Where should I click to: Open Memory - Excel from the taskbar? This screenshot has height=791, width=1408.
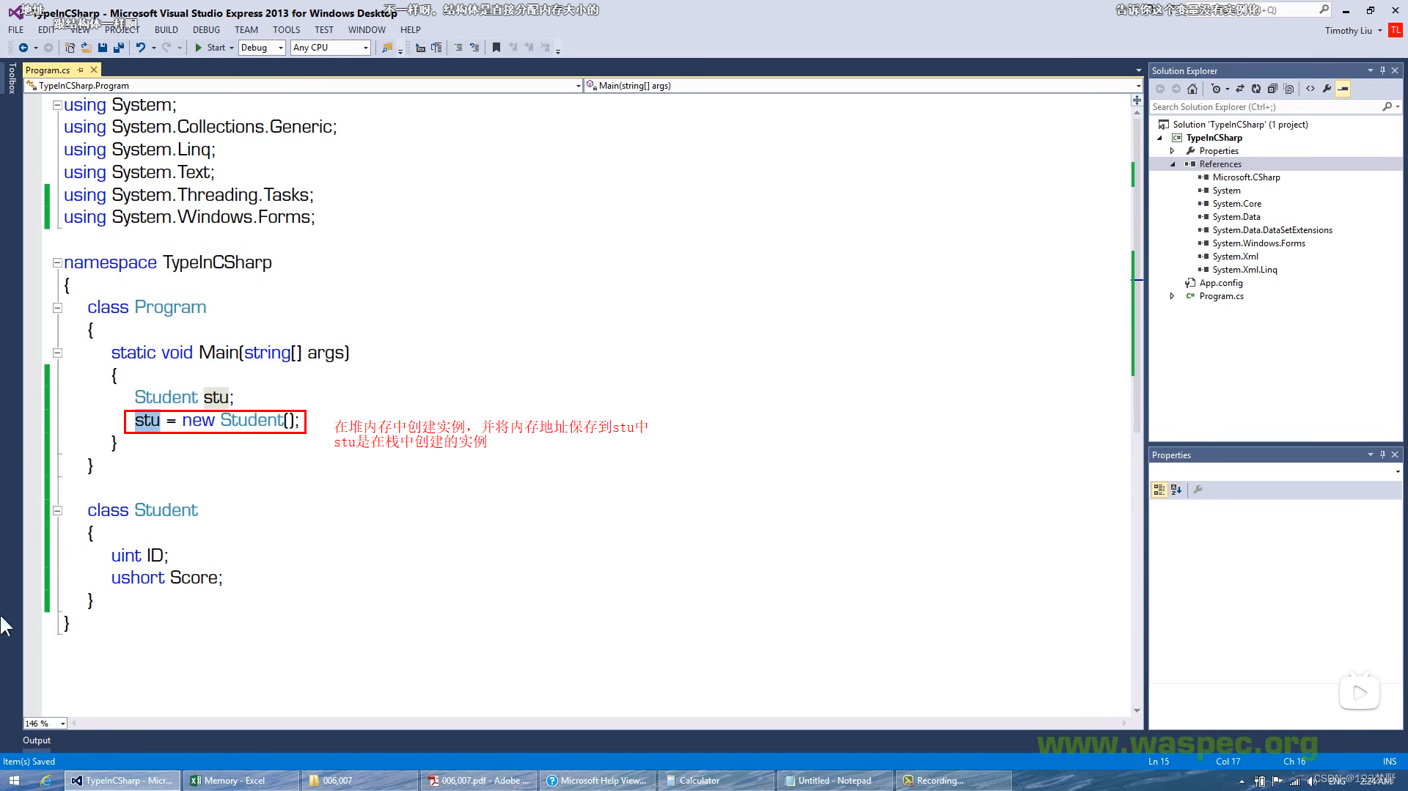click(241, 781)
